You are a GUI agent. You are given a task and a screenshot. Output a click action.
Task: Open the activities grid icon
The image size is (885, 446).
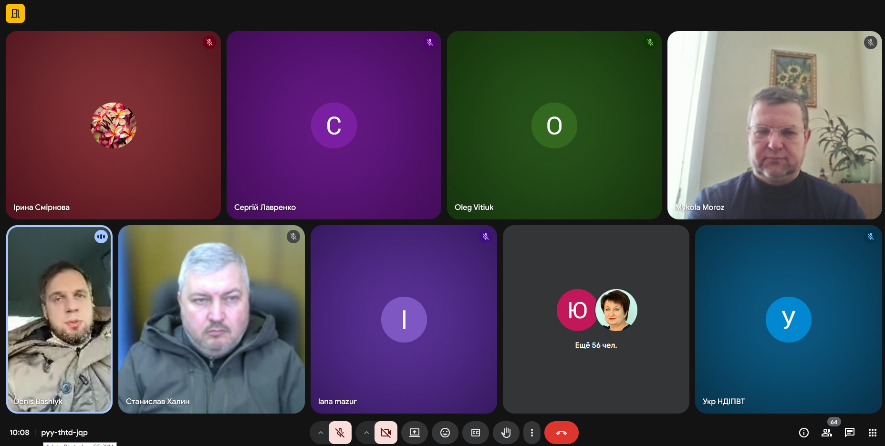point(873,433)
